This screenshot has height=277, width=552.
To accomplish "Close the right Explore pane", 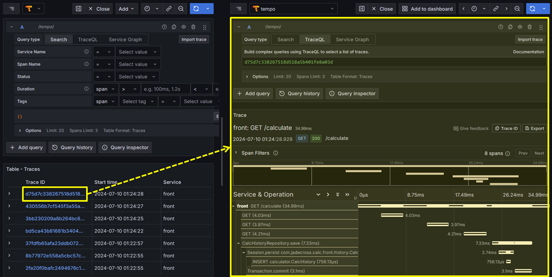I will [x=382, y=9].
